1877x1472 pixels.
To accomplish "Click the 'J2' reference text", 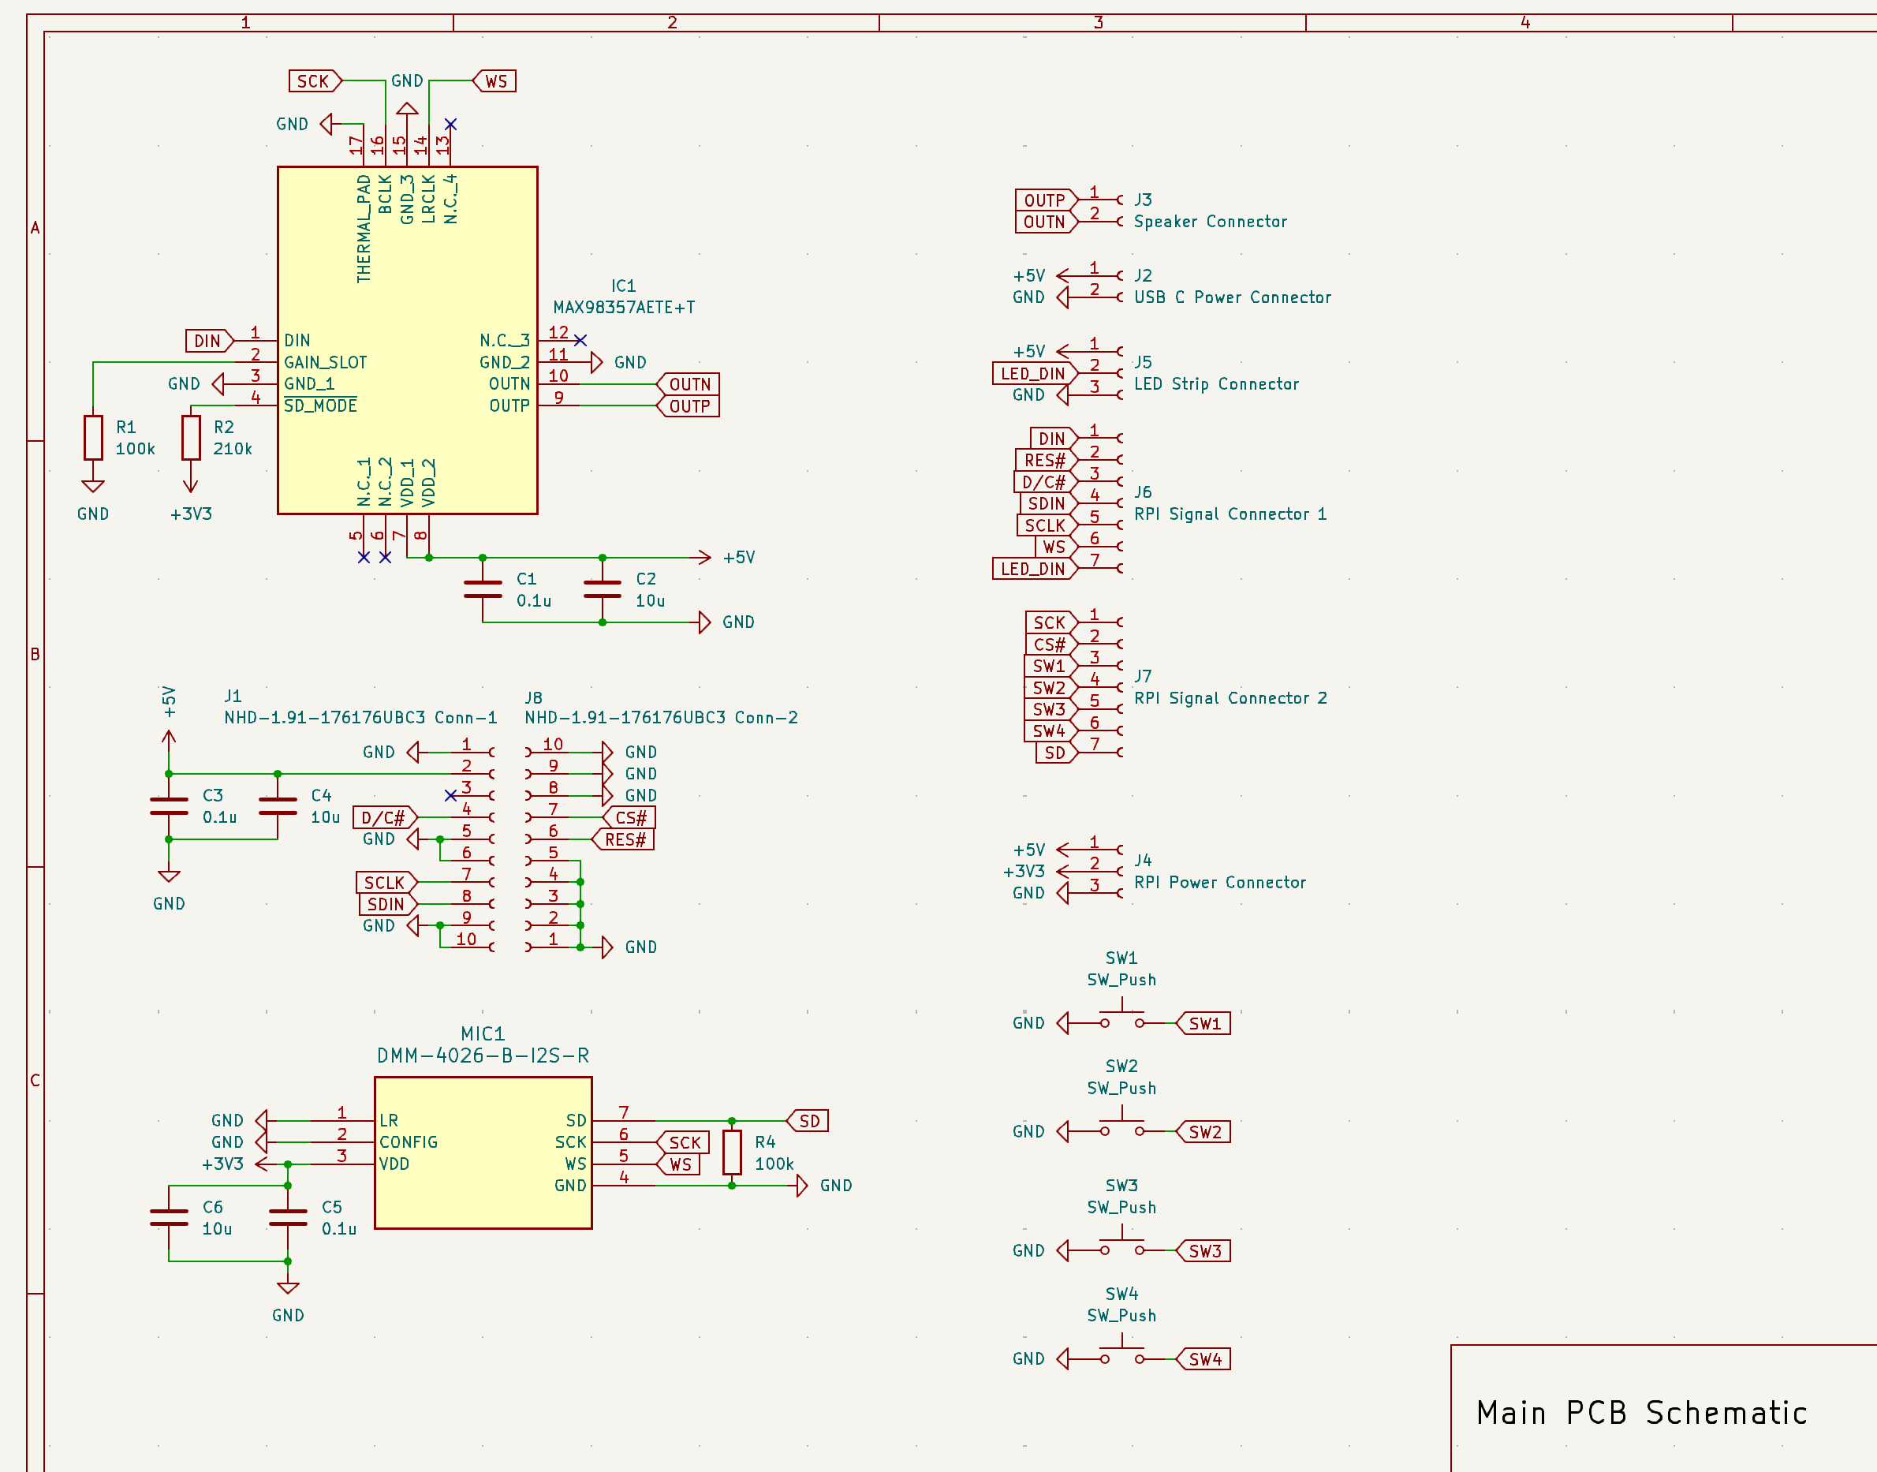I will (x=1143, y=276).
